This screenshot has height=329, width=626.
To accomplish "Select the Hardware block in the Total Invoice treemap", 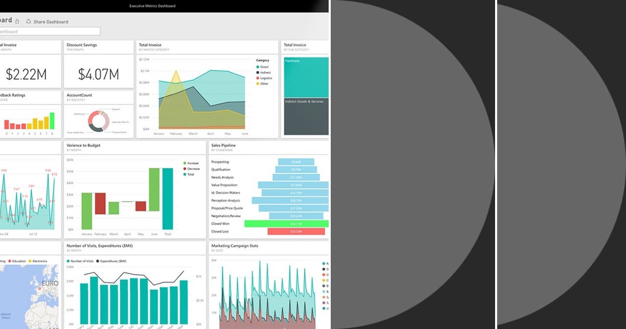I will pyautogui.click(x=305, y=76).
